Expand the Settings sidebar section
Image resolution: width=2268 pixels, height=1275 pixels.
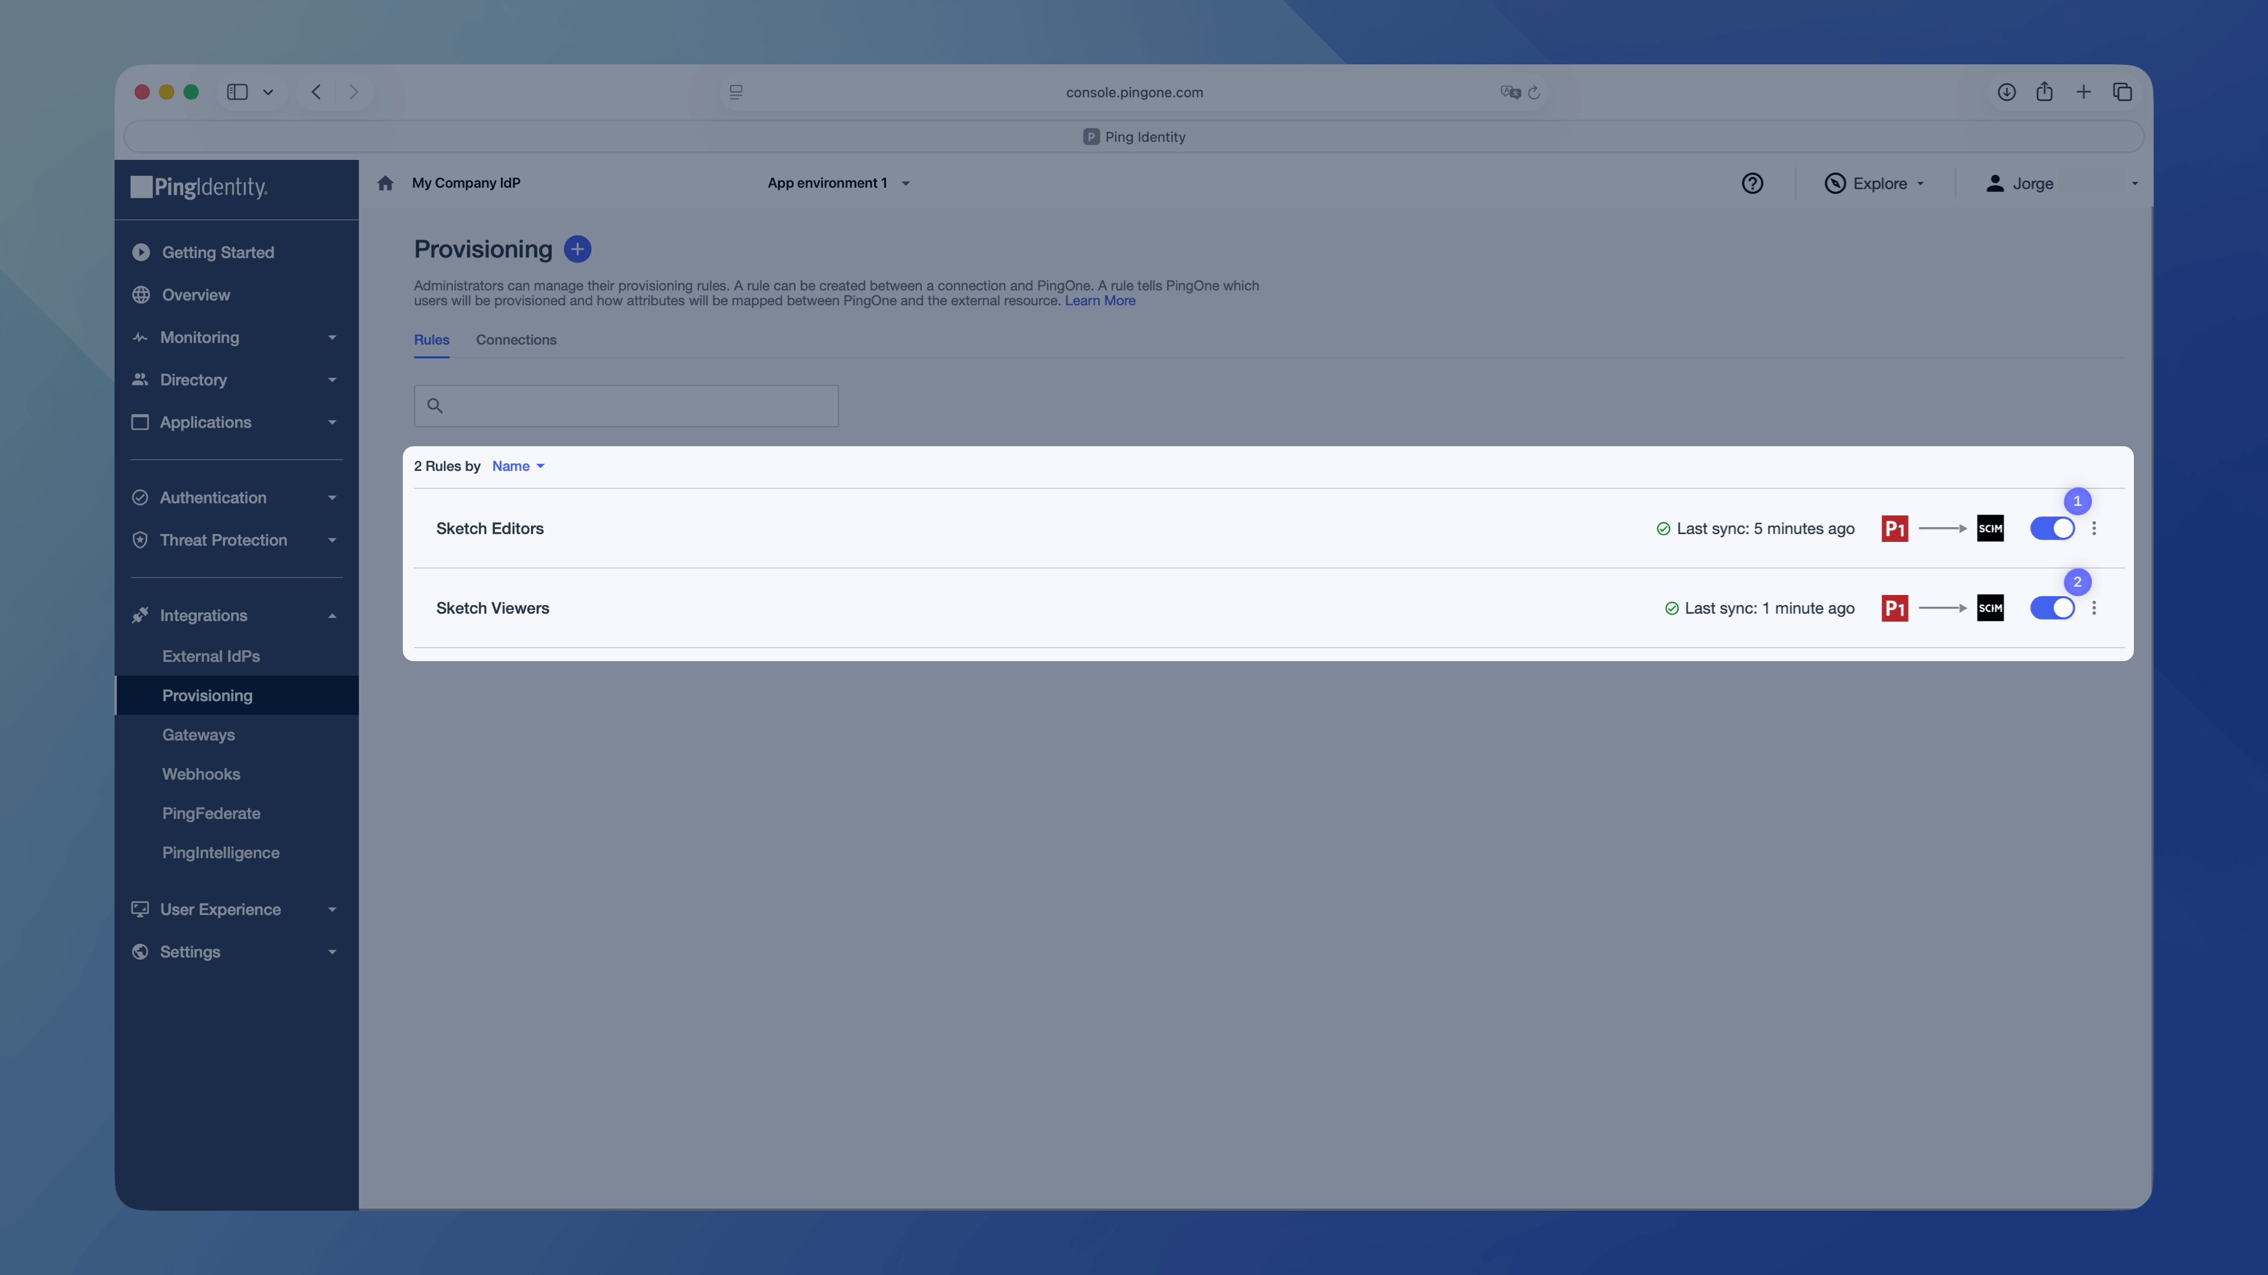point(237,951)
